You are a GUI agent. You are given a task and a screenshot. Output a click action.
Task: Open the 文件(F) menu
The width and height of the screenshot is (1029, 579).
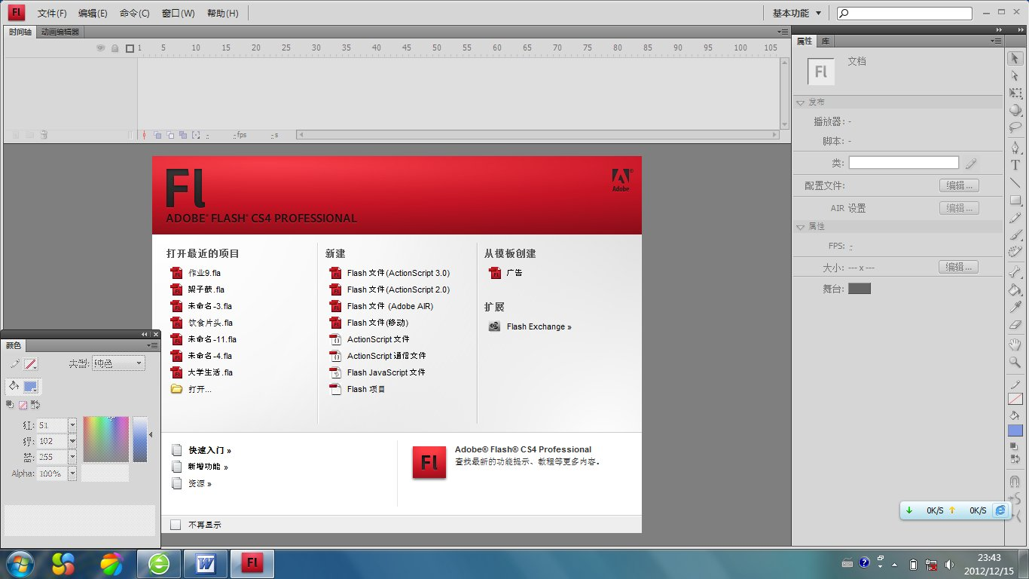click(52, 13)
